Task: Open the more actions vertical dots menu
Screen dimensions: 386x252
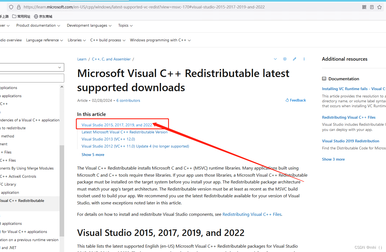Action: pos(304,59)
